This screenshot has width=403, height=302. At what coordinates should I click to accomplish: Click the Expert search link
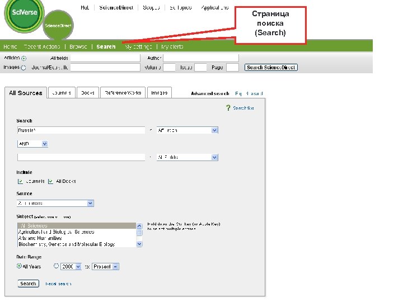[x=249, y=93]
